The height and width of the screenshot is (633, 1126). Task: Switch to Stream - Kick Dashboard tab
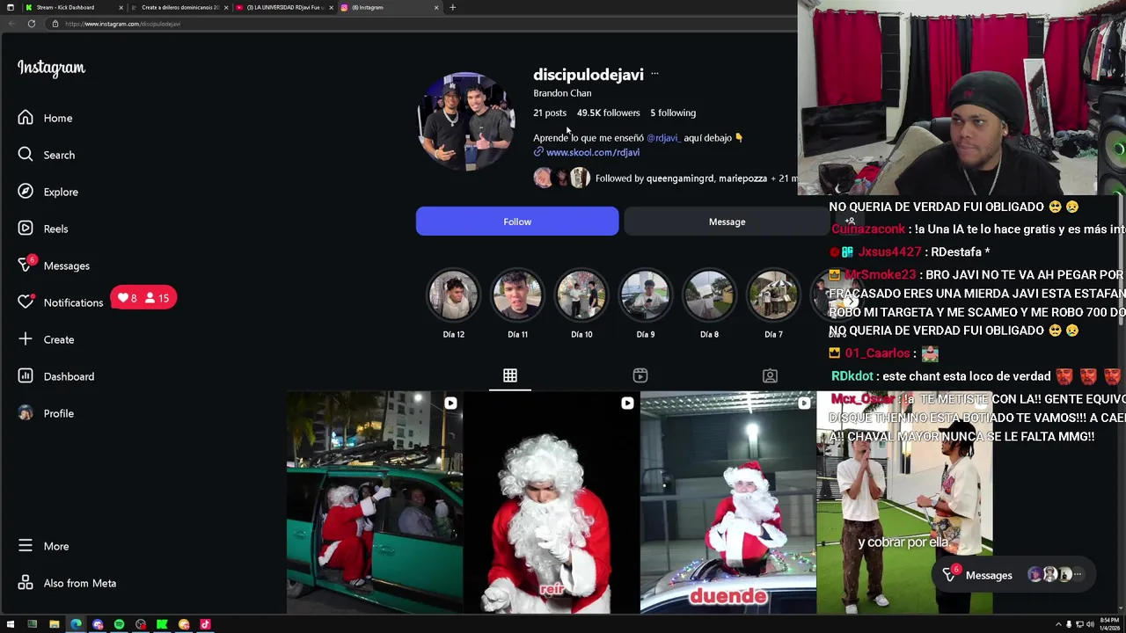pos(72,7)
